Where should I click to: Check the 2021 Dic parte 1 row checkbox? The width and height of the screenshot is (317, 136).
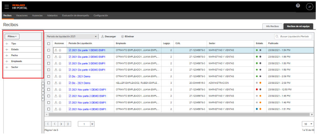click(x=48, y=50)
